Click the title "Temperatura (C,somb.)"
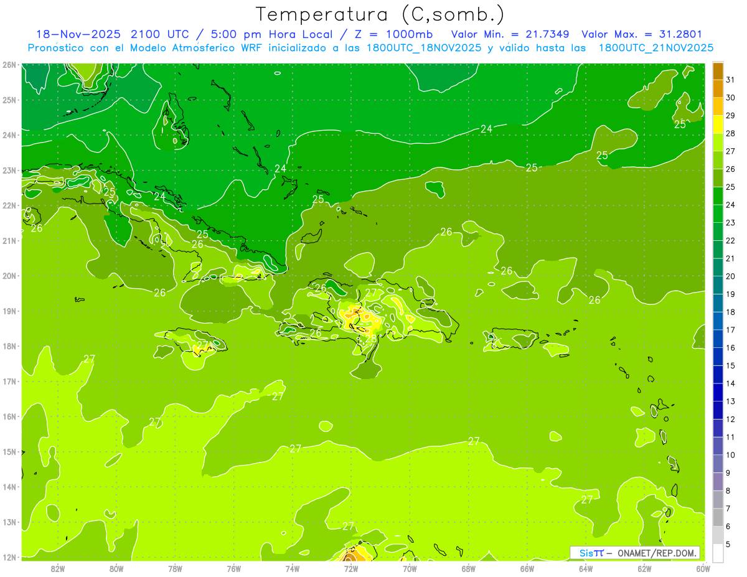747x577 pixels. pos(380,14)
